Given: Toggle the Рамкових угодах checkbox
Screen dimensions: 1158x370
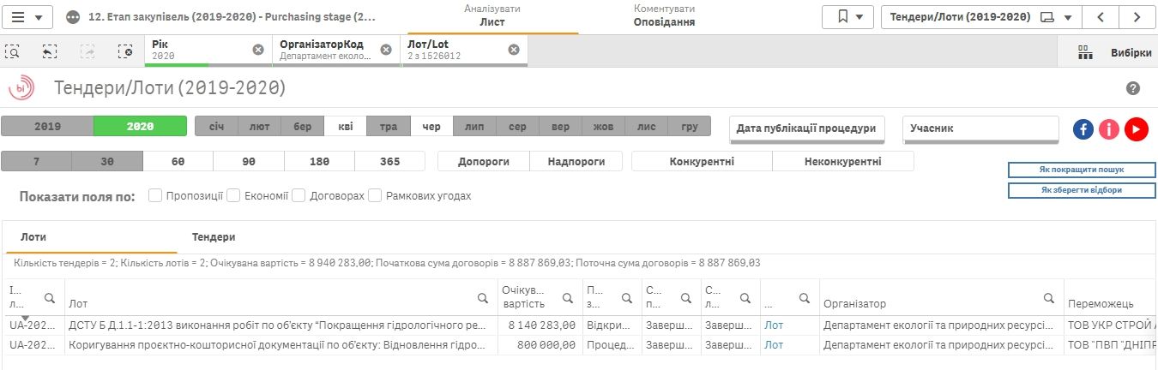Looking at the screenshot, I should [x=375, y=195].
